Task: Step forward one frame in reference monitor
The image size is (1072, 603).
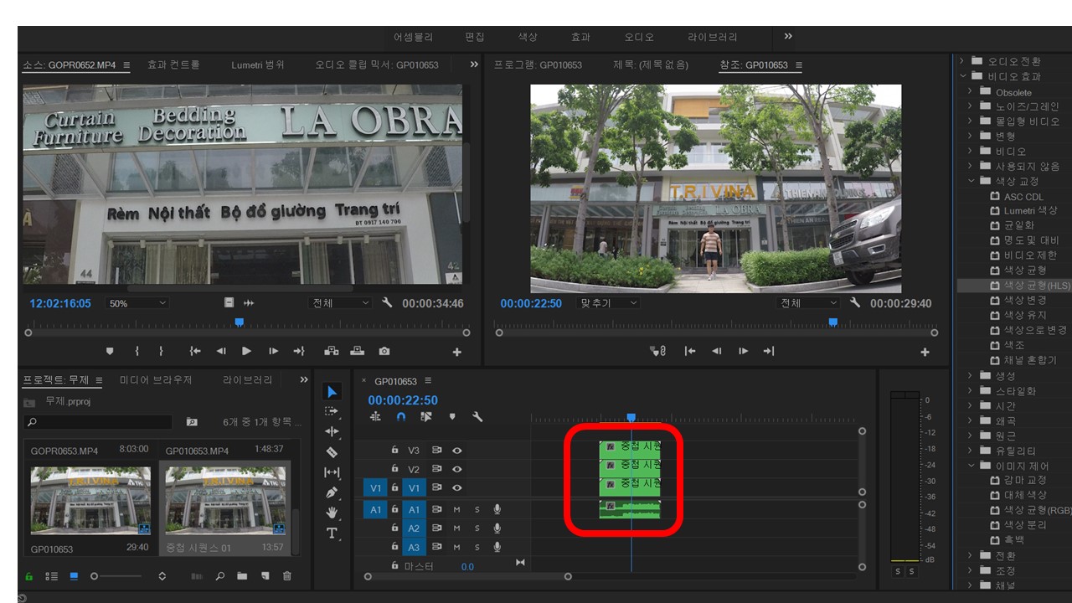Action: [x=743, y=351]
